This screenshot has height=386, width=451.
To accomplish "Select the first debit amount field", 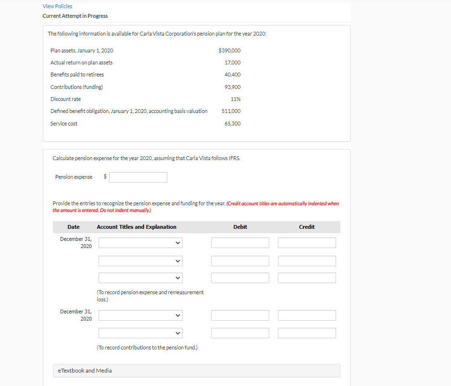I will click(240, 243).
